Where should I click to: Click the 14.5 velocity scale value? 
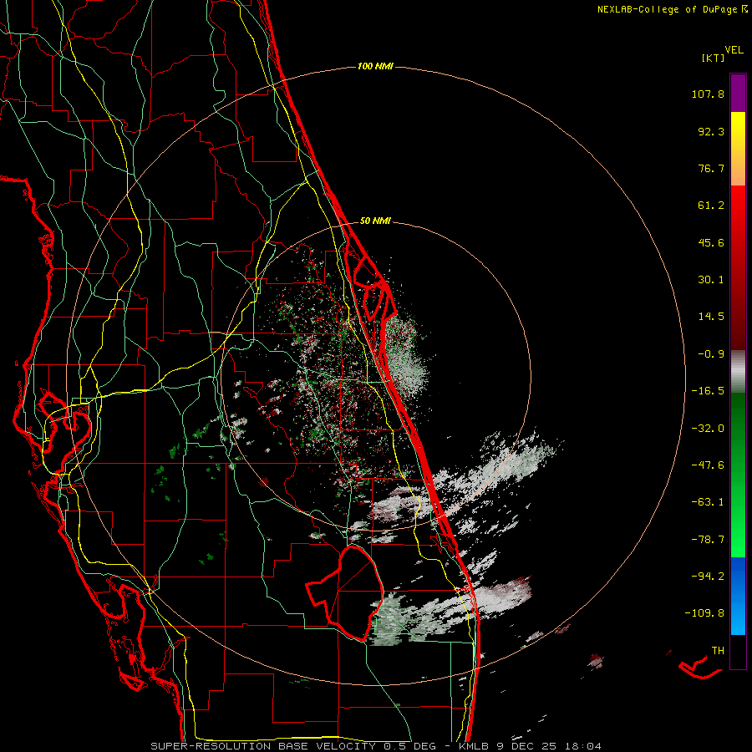point(711,317)
